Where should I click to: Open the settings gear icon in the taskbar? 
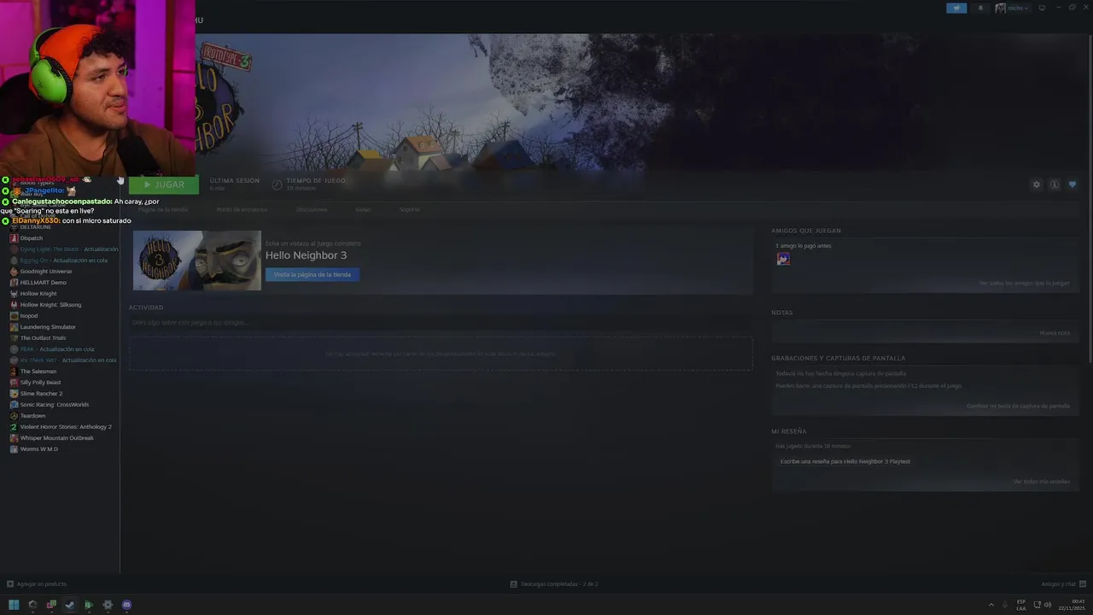(x=108, y=605)
